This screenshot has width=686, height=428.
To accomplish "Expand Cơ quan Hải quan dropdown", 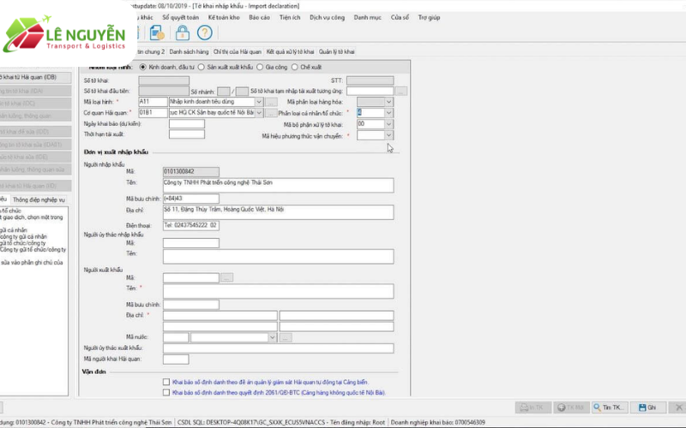I will tap(259, 113).
